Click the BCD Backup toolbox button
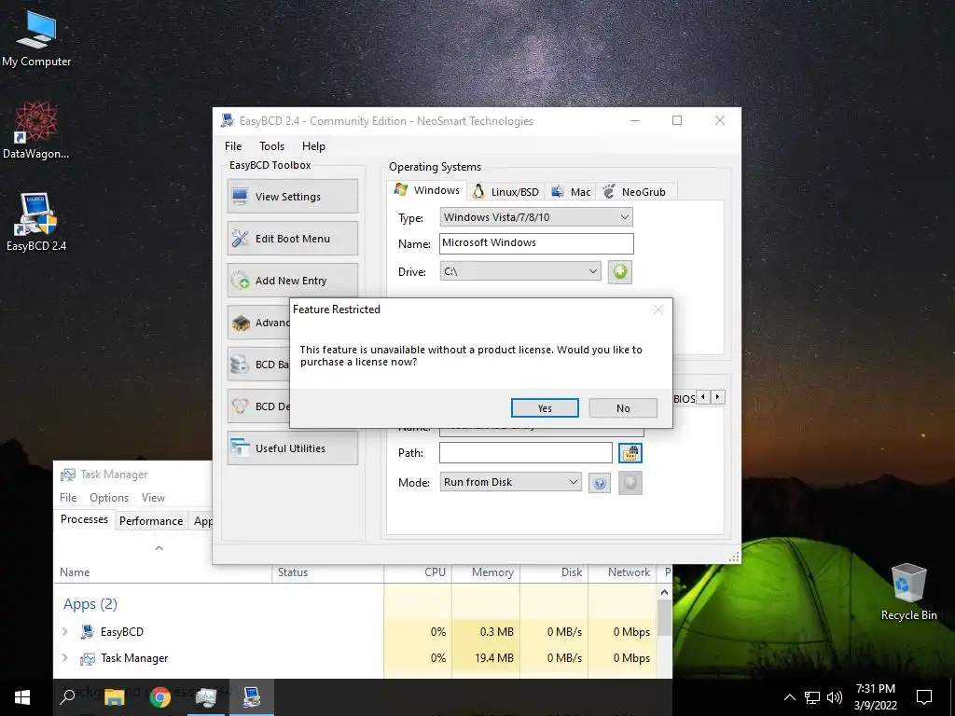The width and height of the screenshot is (955, 716). tap(259, 365)
